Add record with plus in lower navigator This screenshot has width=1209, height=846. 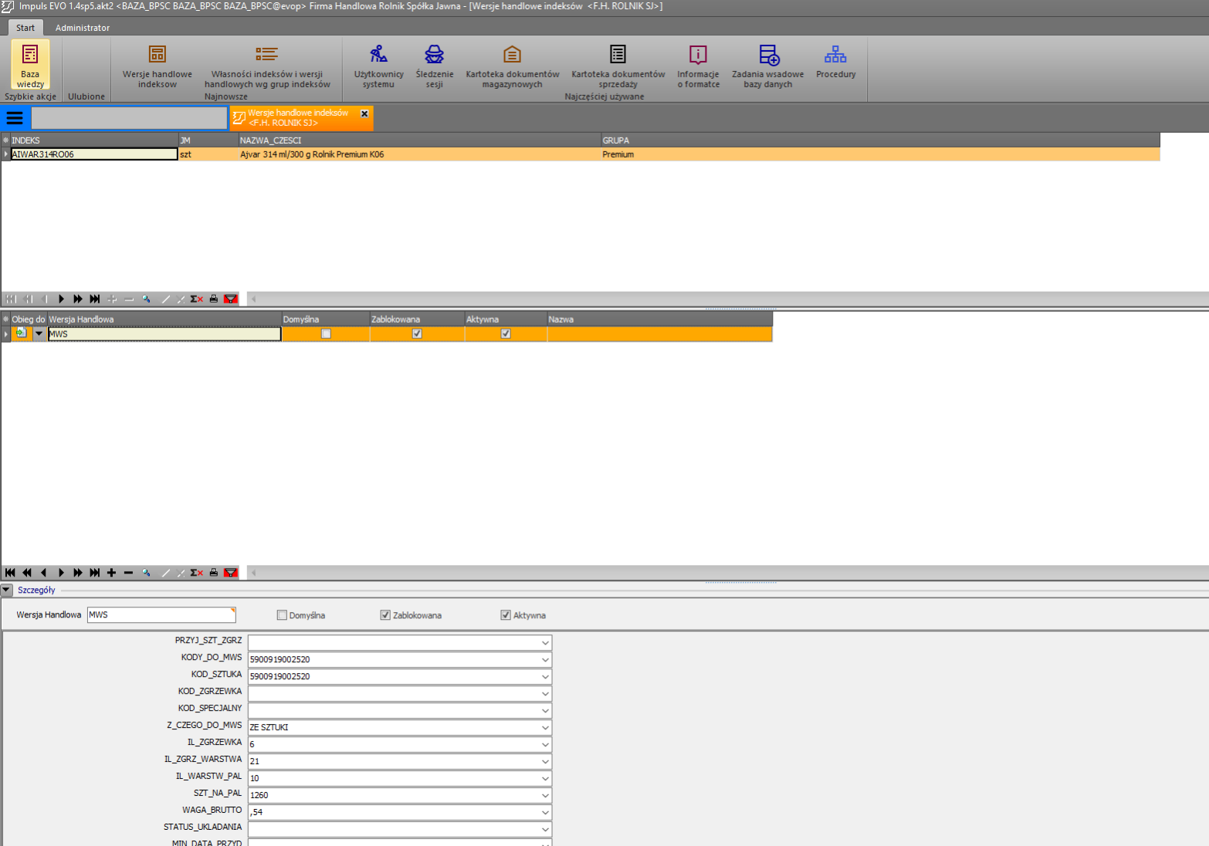coord(111,573)
